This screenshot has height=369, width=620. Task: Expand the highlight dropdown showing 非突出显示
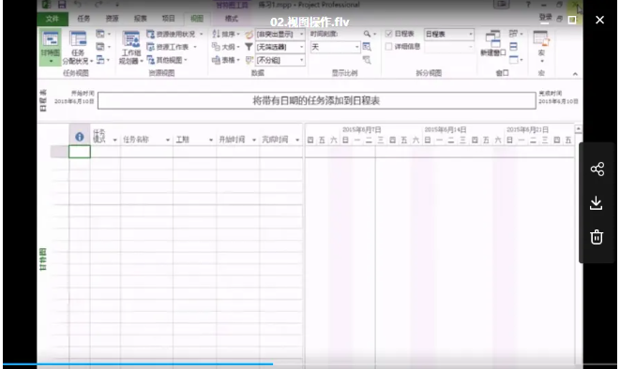pyautogui.click(x=280, y=35)
